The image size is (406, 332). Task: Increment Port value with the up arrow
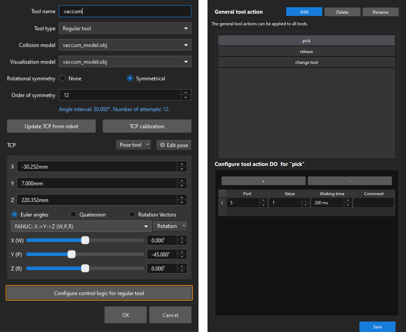pos(263,201)
